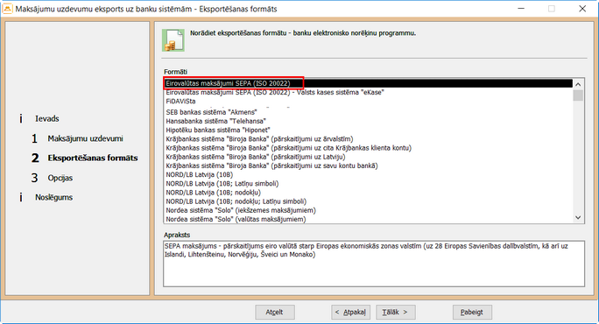Click the payment export document icon
The height and width of the screenshot is (324, 599).
click(173, 40)
